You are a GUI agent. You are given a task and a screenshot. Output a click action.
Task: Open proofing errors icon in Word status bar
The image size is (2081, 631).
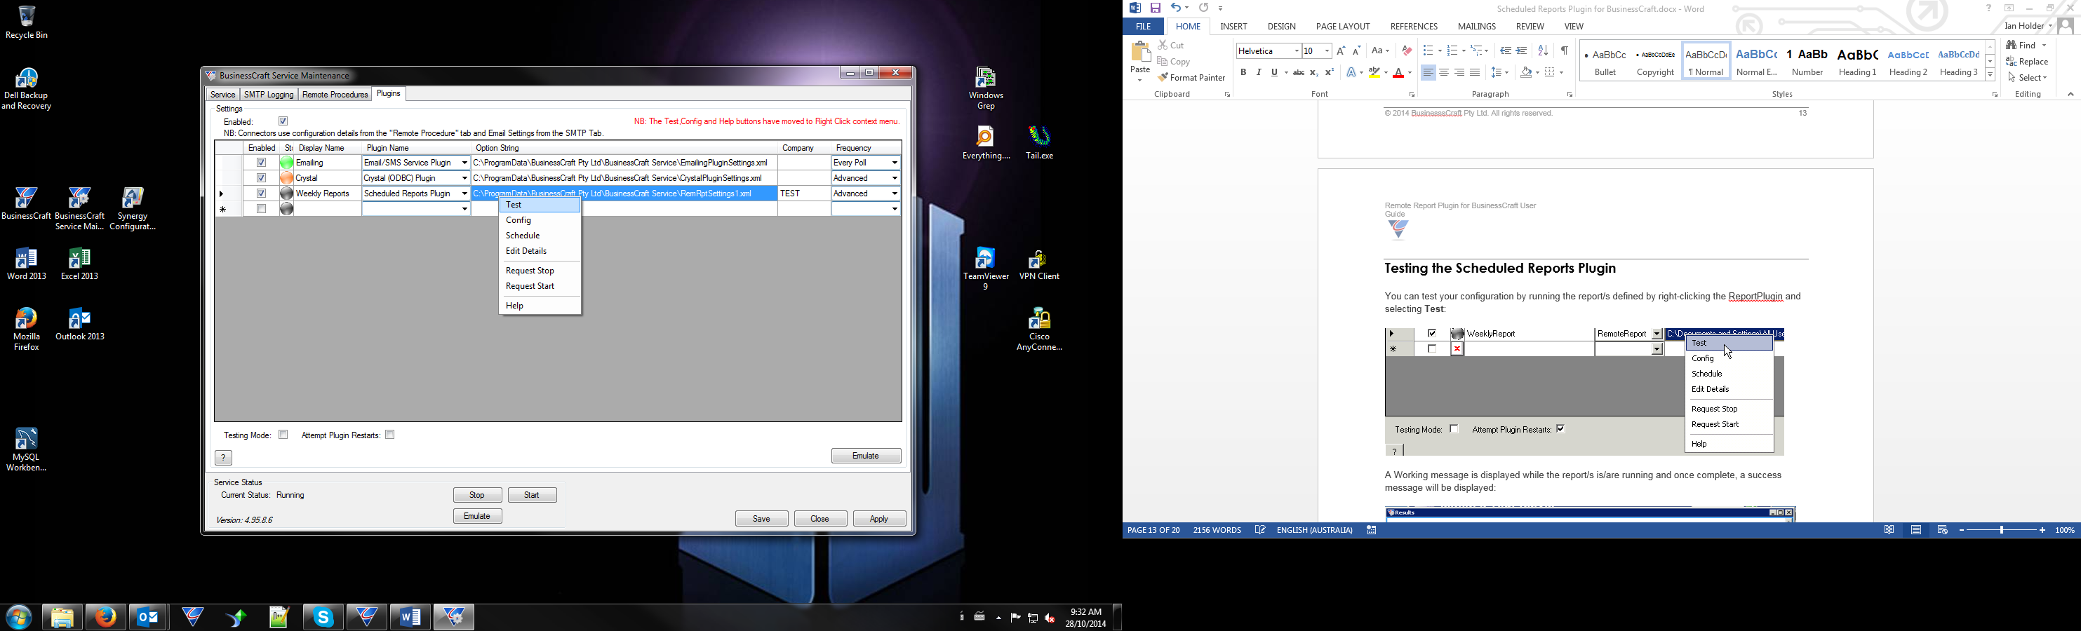pyautogui.click(x=1260, y=530)
